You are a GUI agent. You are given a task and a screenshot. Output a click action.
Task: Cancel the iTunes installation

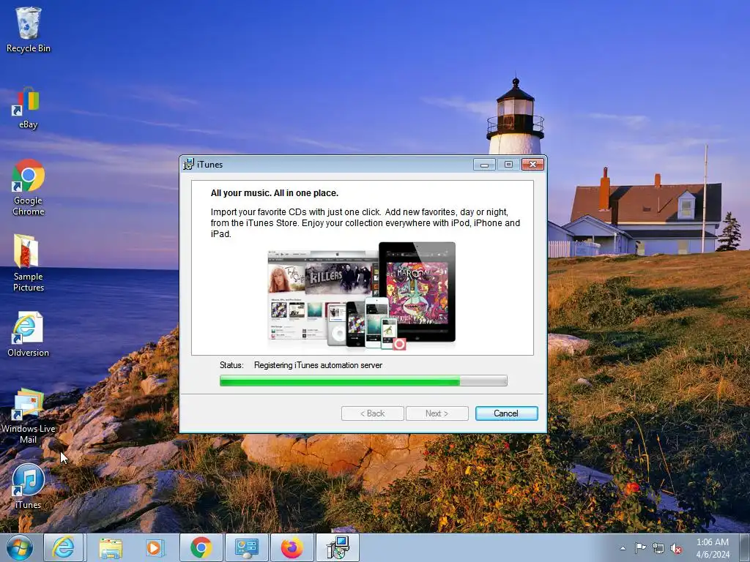click(507, 413)
